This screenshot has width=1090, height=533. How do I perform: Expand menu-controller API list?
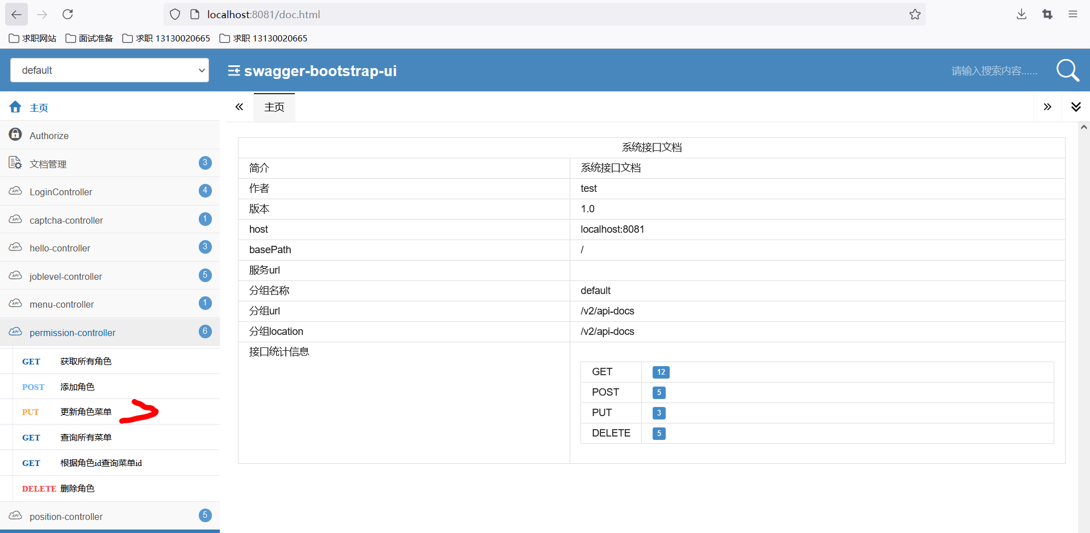coord(110,304)
